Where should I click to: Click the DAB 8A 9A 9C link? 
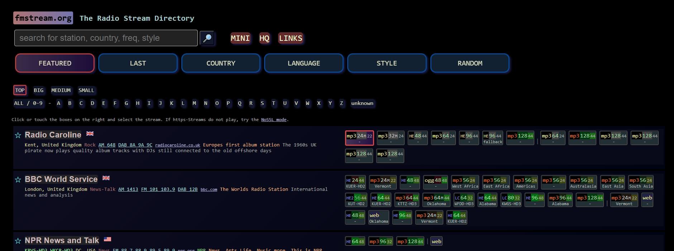135,145
